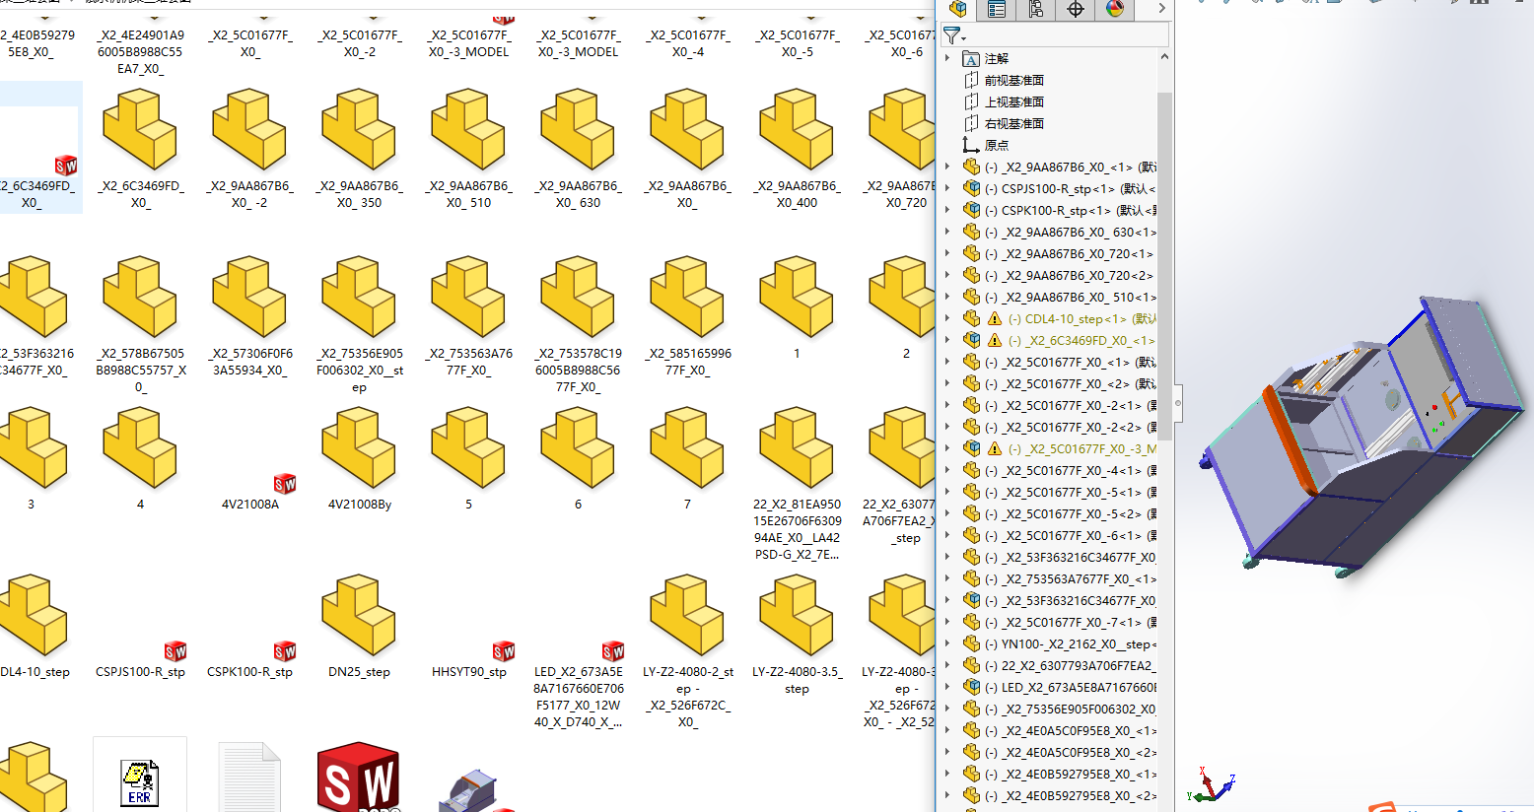Screen dimensions: 1534x812
Task: Expand the YN100-_X2_2162_X0_step component
Action: pos(947,643)
